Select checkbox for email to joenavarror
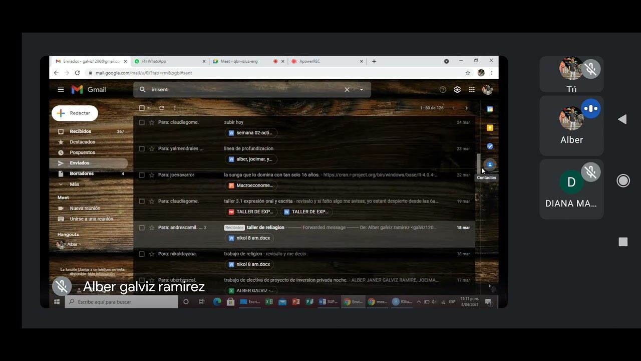641x361 pixels. (x=142, y=175)
